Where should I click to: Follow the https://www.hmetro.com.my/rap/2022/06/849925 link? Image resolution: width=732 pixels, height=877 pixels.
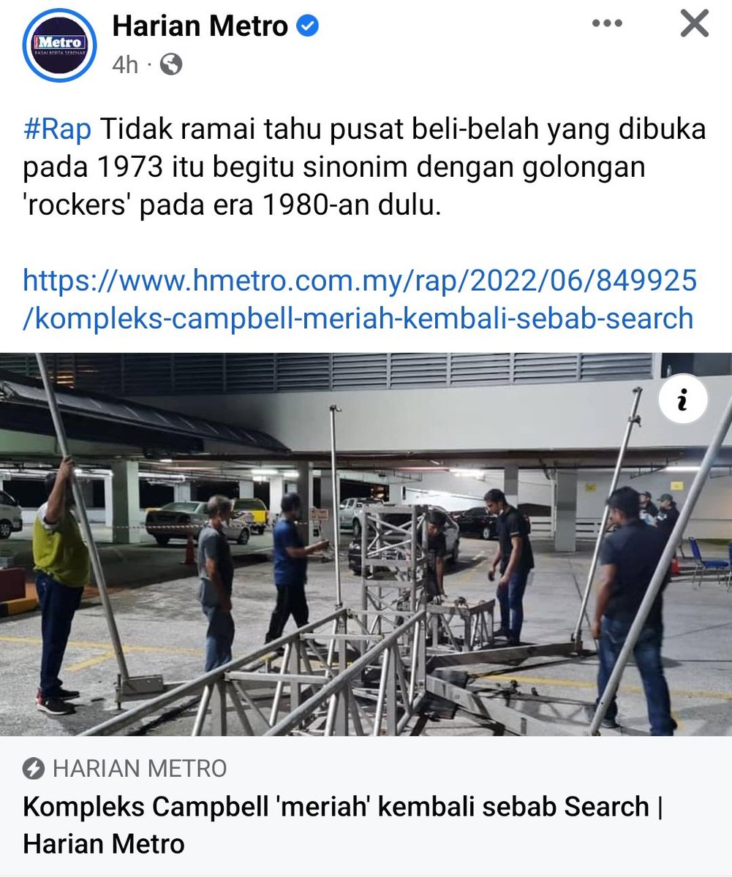[360, 279]
